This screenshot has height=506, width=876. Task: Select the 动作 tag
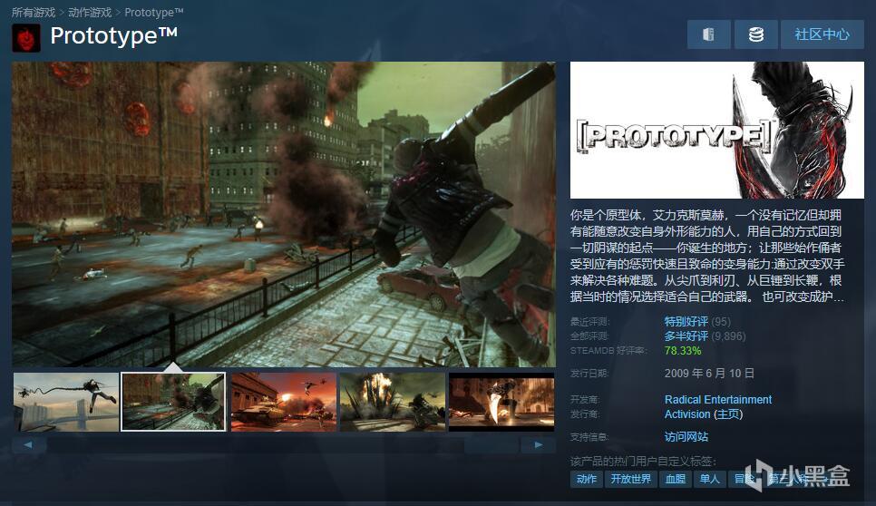[x=587, y=479]
